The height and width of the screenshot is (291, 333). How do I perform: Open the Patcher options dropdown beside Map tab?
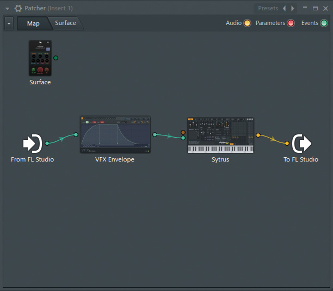click(9, 23)
